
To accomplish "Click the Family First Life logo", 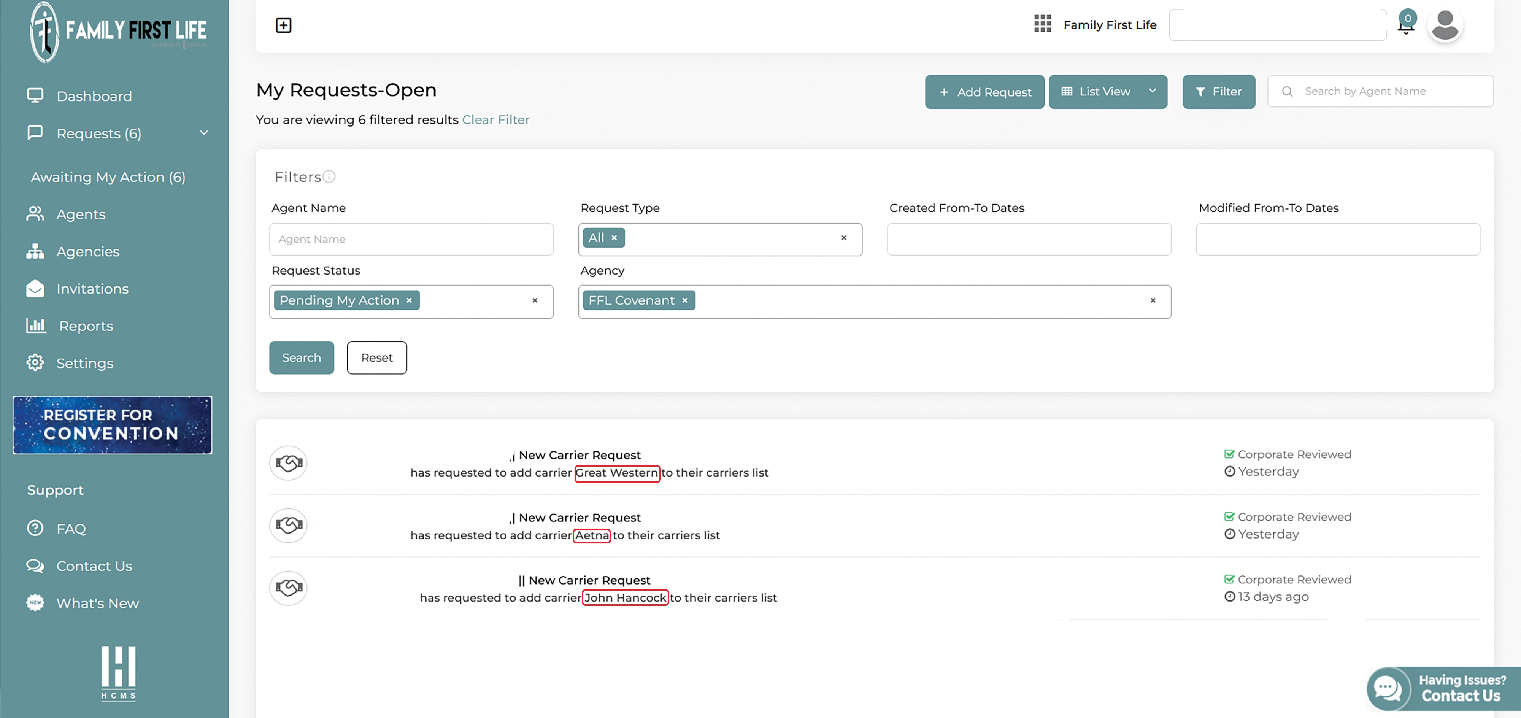I will point(118,32).
